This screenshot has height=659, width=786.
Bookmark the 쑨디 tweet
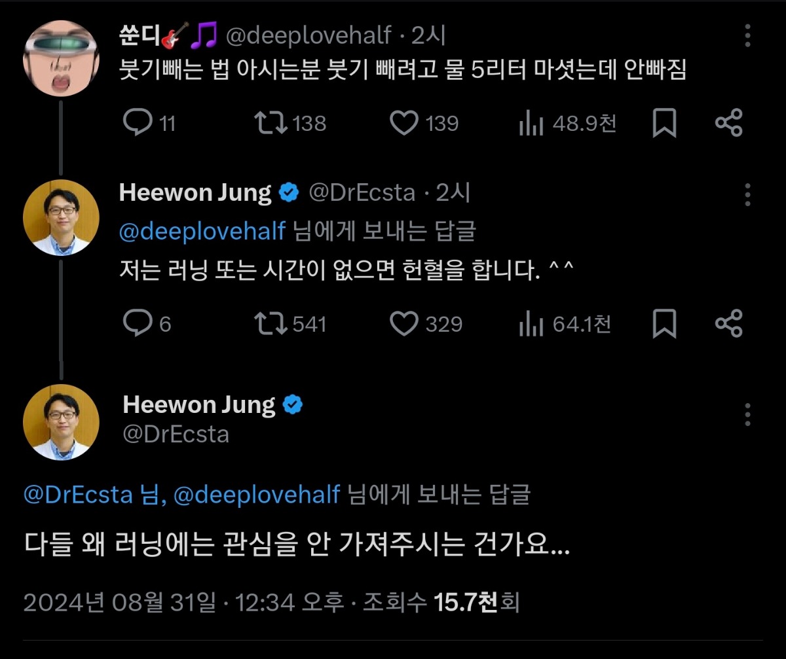click(x=664, y=123)
